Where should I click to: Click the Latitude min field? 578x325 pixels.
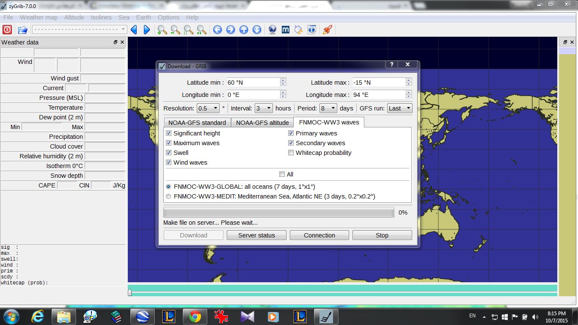coord(256,83)
